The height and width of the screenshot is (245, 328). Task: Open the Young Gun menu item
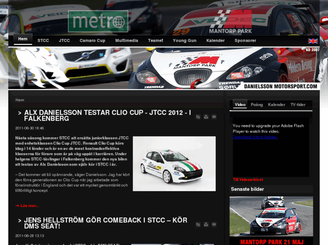pos(185,40)
